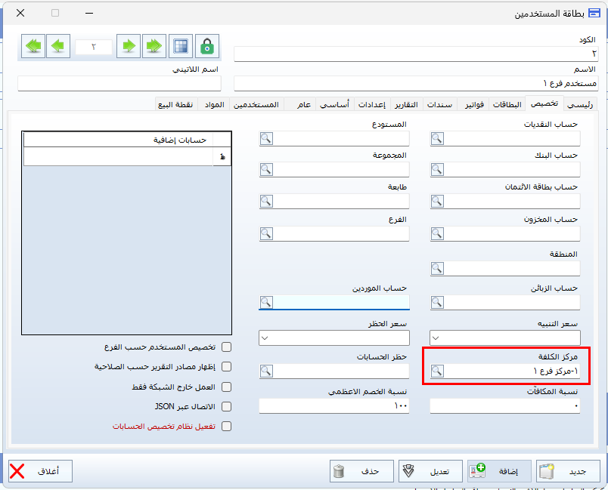Click the search icon in حساب النقديات field

click(437, 138)
